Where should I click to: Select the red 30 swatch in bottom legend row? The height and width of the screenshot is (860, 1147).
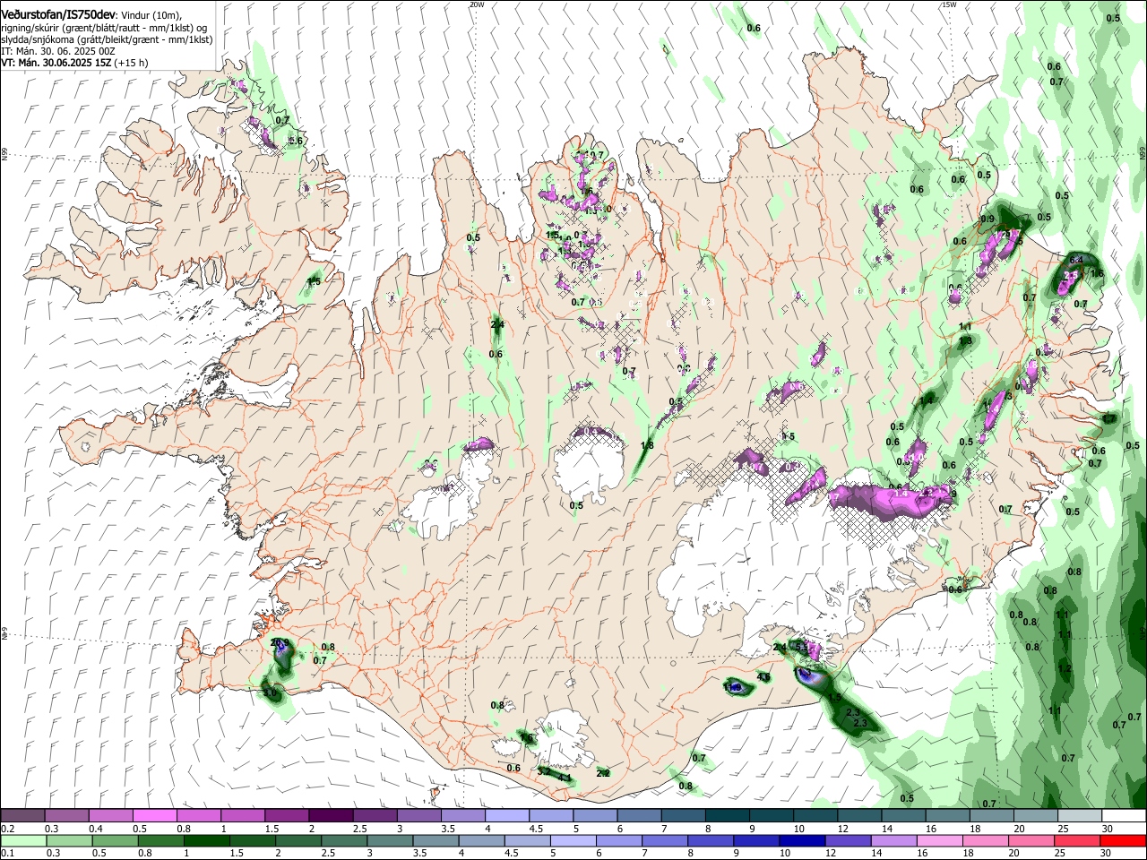point(1123,840)
